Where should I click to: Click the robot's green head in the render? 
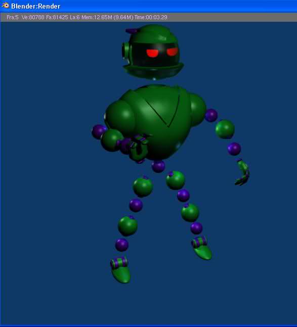click(153, 52)
